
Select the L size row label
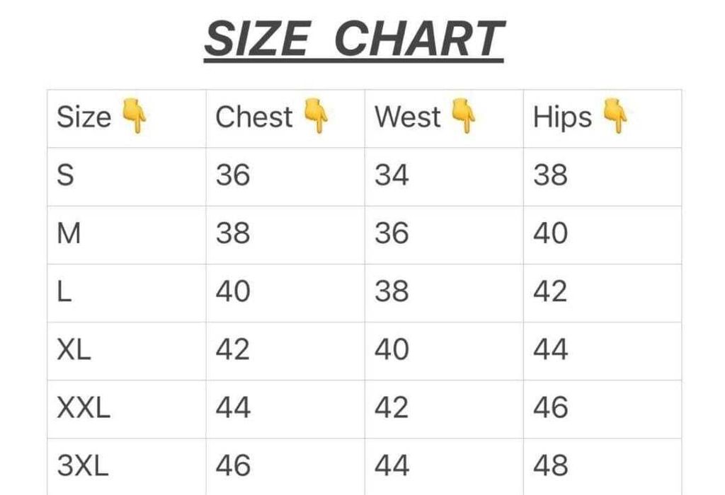pyautogui.click(x=64, y=291)
